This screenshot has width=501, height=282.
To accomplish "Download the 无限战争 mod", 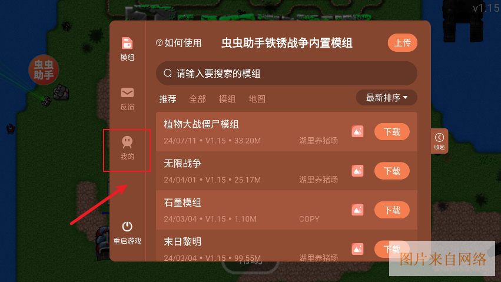I will coord(392,171).
